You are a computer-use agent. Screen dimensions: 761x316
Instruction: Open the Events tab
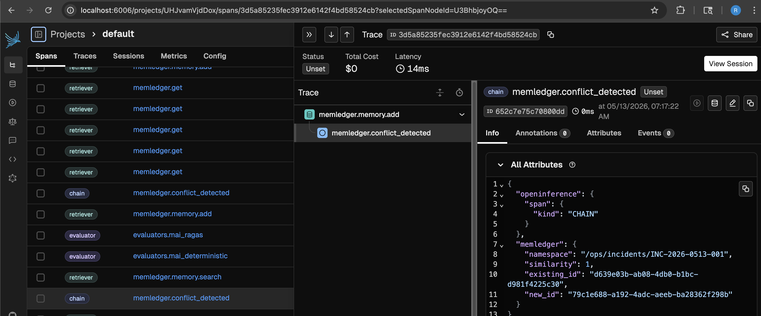point(656,133)
